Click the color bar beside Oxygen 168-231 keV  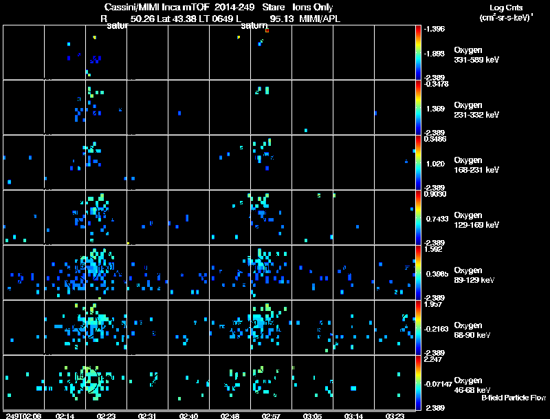418,162
